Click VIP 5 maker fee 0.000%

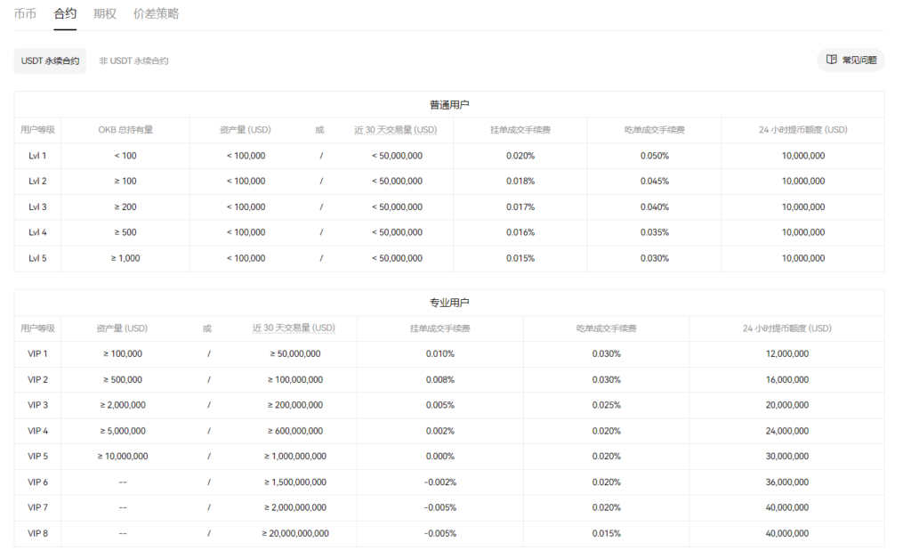pos(439,457)
